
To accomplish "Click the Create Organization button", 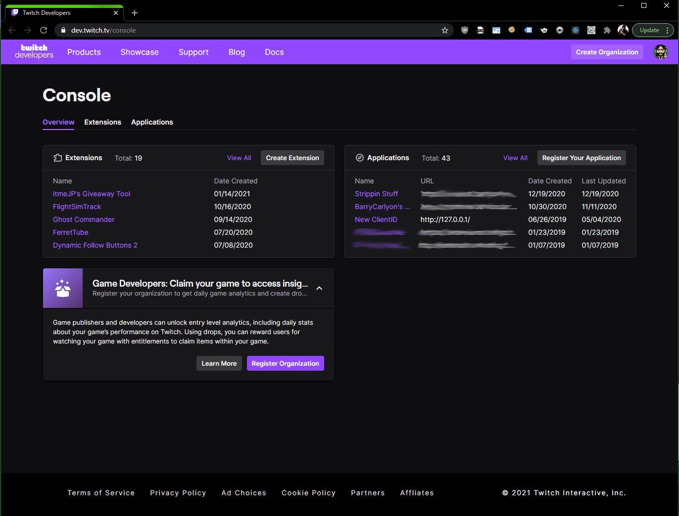I will coord(607,52).
